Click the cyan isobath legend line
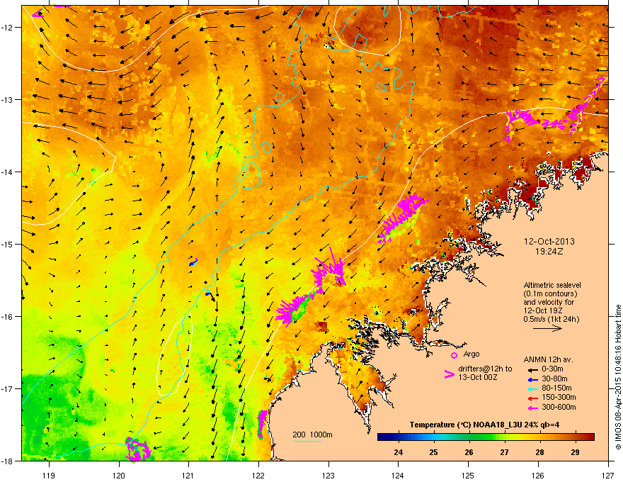 point(307,441)
